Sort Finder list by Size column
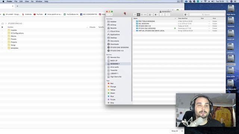 202,18
